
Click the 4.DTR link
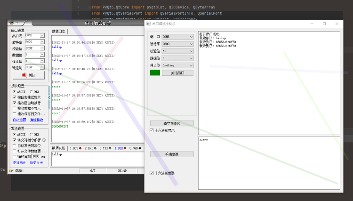pos(119,148)
